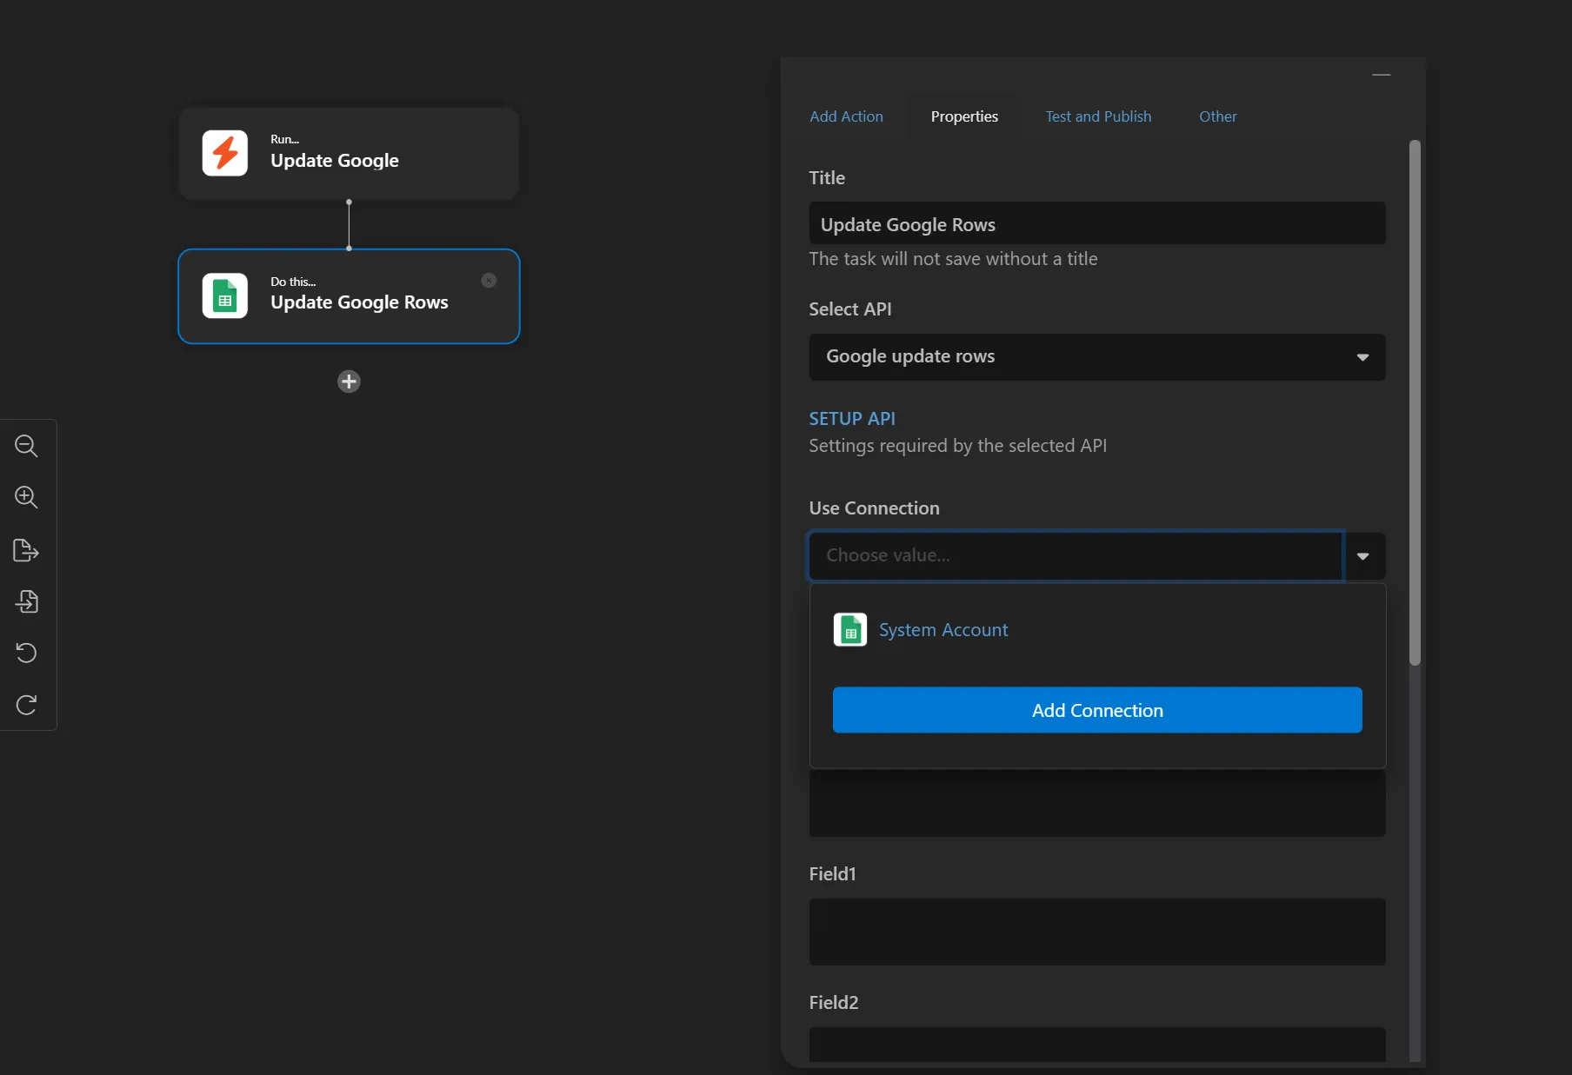Open the Test and Publish tab

coord(1098,116)
